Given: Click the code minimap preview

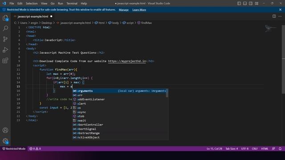Looking at the screenshot, I should point(270,28).
